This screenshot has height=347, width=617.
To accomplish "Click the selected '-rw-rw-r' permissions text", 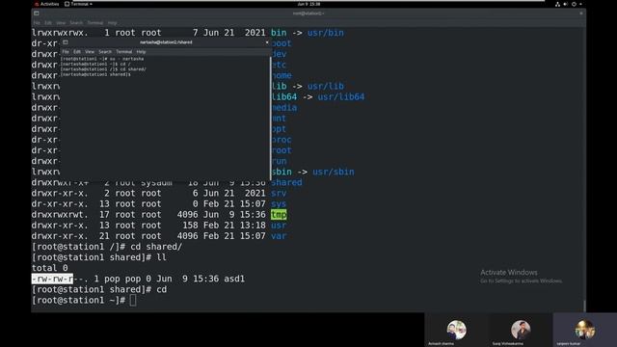I will [52, 279].
